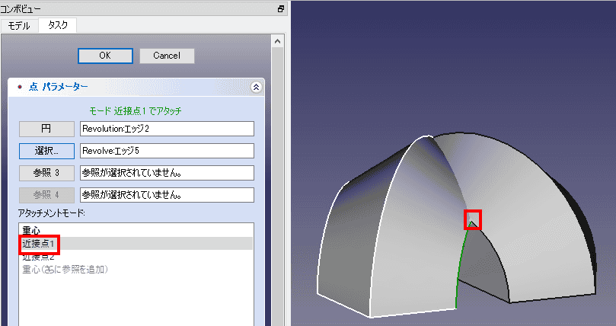Viewport: 616px width, 326px height.
Task: Click the empty field beside 参照 3
Action: coord(167,173)
